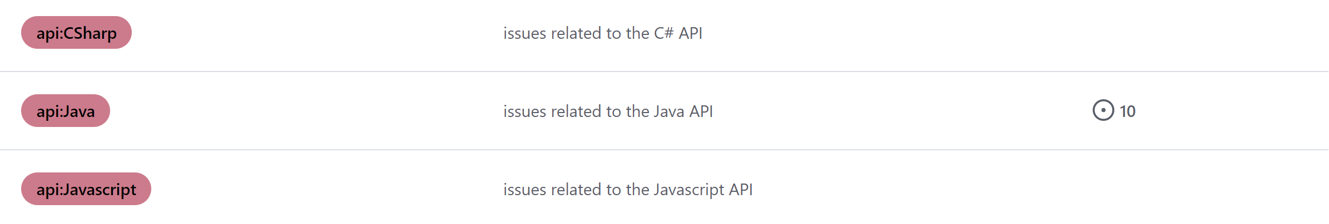Click "issues related to the Javascript API" description
Screen dimensions: 1329x224
(628, 190)
